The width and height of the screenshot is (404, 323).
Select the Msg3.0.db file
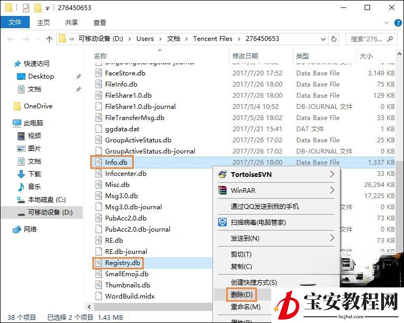pyautogui.click(x=122, y=195)
